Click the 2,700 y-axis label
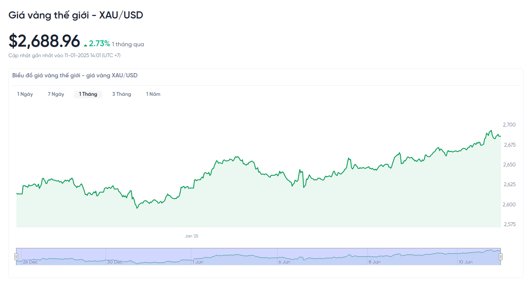The height and width of the screenshot is (295, 532). point(509,125)
